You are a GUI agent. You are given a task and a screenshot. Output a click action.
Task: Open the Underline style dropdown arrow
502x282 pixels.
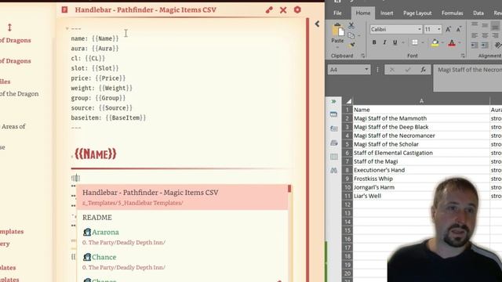(x=403, y=42)
